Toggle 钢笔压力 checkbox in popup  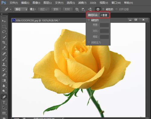tap(88, 42)
